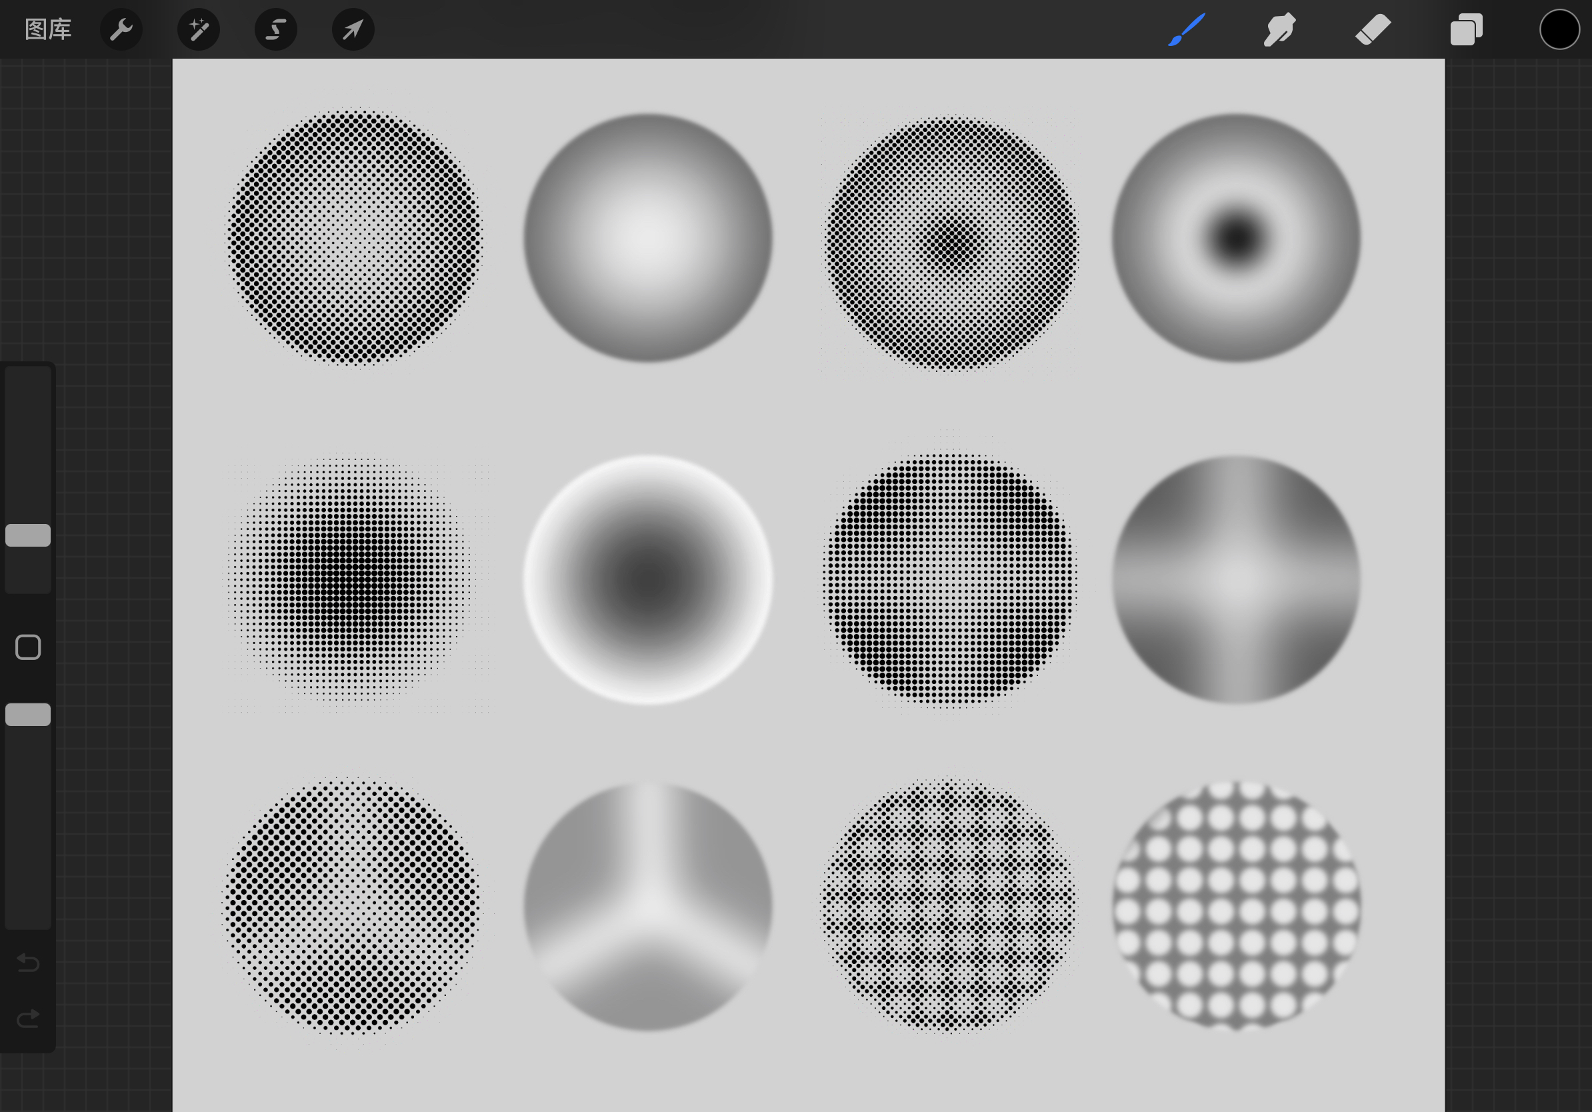Redo the action via sidebar arrow
Image resolution: width=1592 pixels, height=1112 pixels.
(x=28, y=1019)
